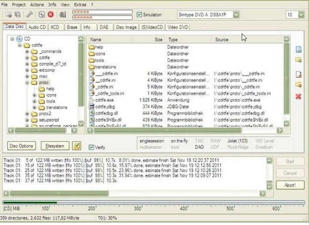
Task: Switch to the Erase tab
Action: 72,27
